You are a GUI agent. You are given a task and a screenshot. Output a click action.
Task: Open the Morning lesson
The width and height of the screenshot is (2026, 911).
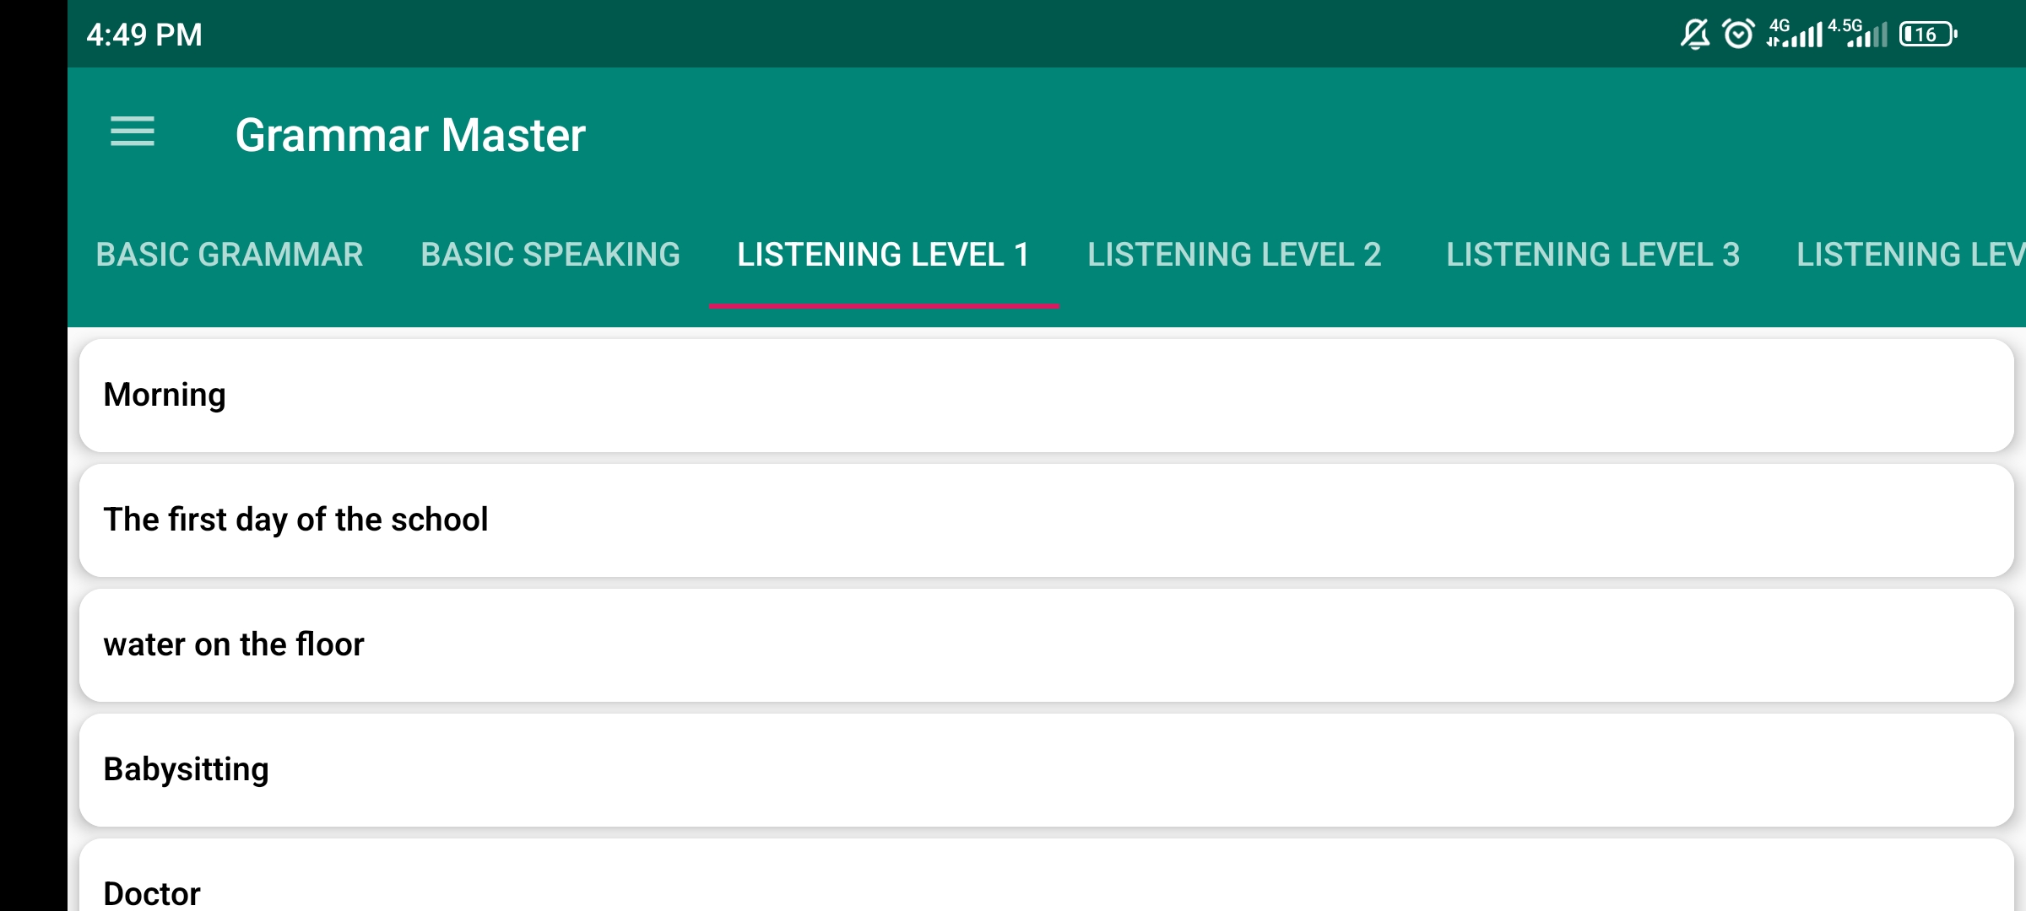[x=1047, y=396]
